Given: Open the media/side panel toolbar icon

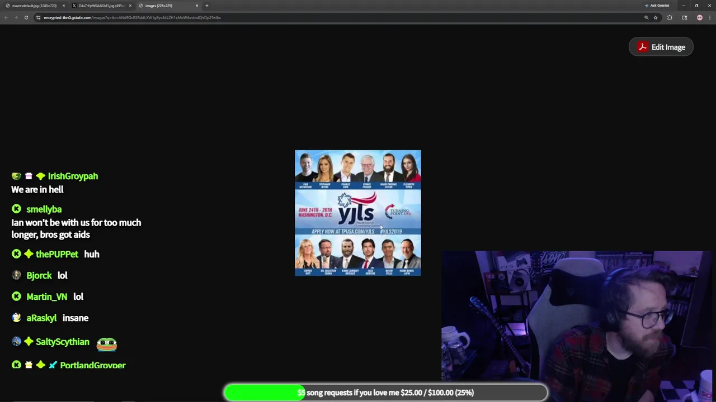Looking at the screenshot, I should [685, 17].
